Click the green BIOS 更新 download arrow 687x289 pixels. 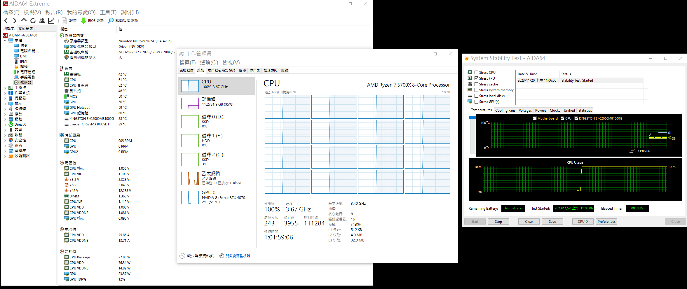tap(83, 20)
